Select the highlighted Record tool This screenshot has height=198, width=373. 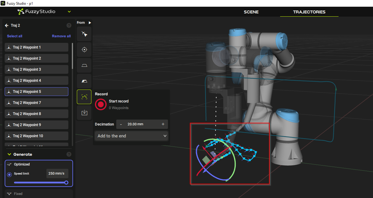[84, 97]
